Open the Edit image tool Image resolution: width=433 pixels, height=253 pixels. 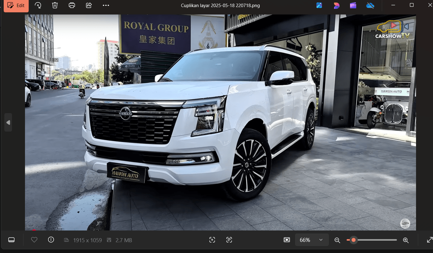[16, 6]
